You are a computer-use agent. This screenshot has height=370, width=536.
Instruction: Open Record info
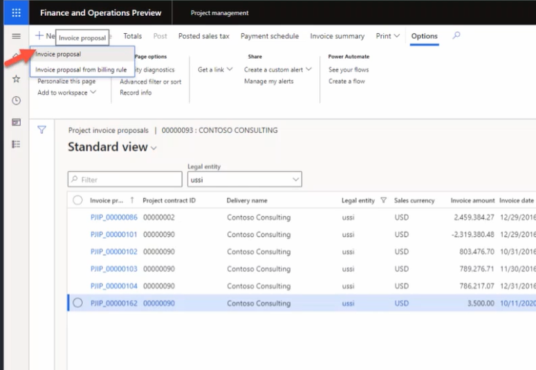pos(136,93)
